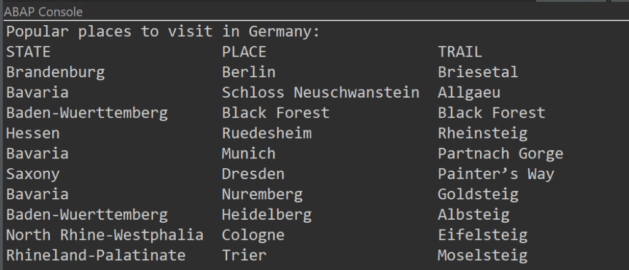Click the Briesetal trail entry

click(478, 72)
